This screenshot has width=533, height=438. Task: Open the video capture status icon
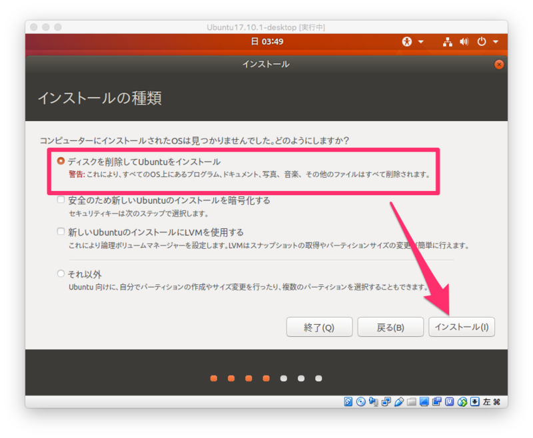coord(437,402)
